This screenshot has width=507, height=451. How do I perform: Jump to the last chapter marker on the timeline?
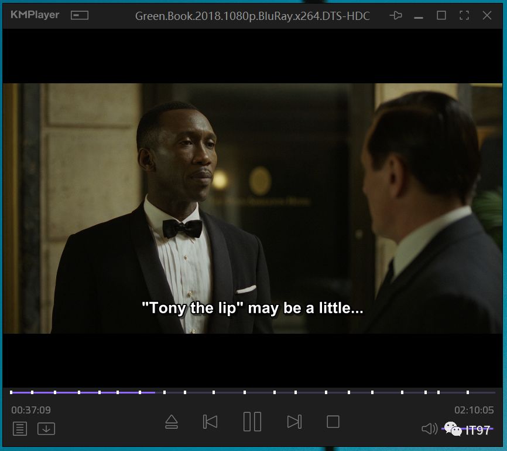point(468,392)
